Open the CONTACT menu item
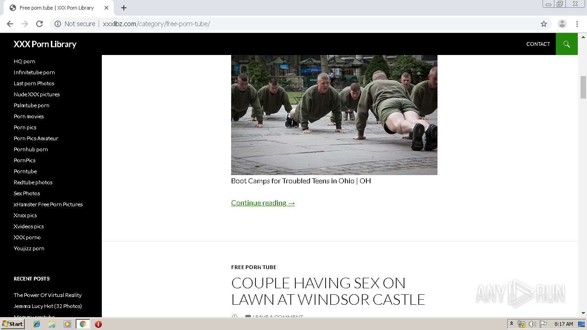Image resolution: width=587 pixels, height=330 pixels. click(x=538, y=44)
